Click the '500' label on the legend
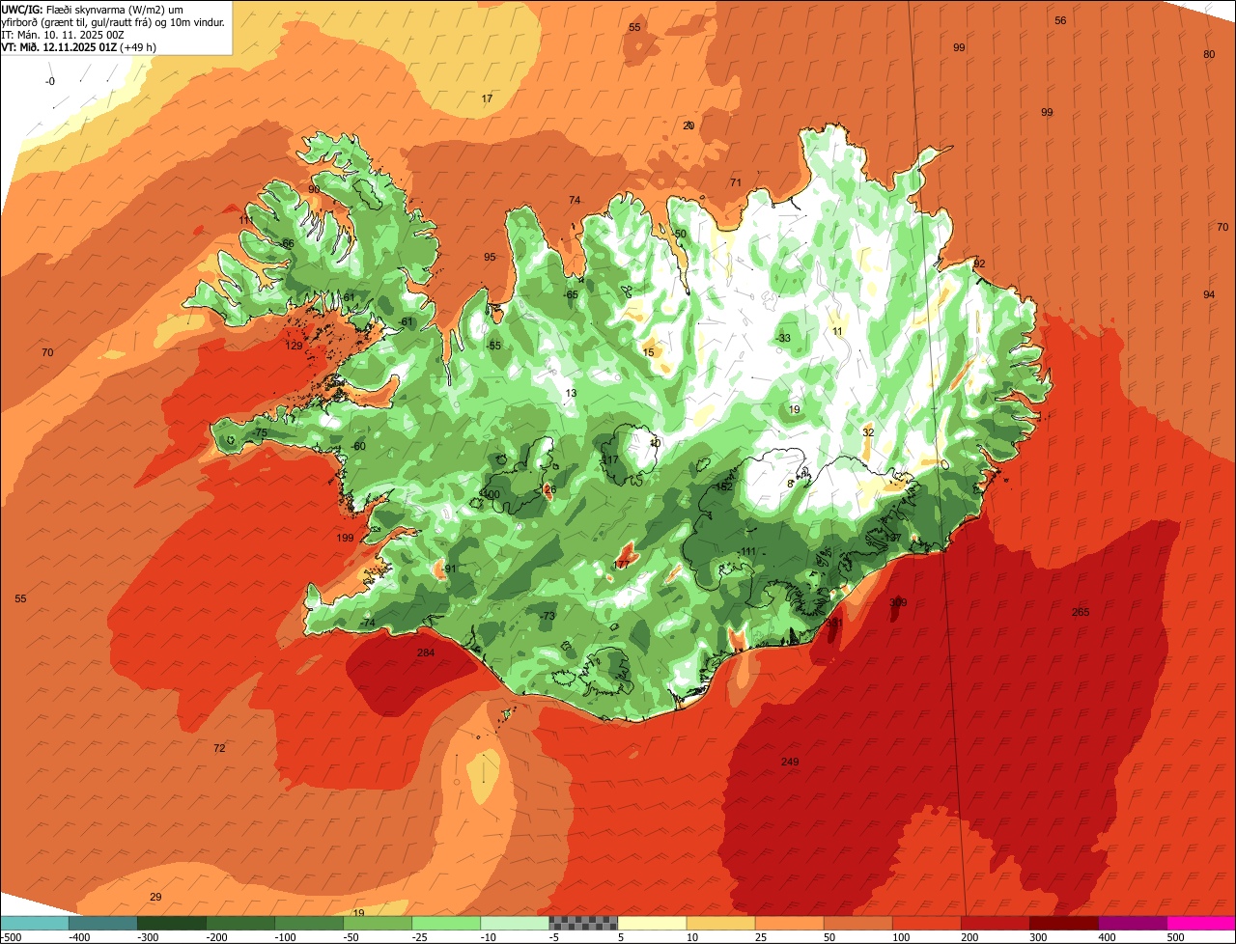This screenshot has height=944, width=1236. (x=1175, y=936)
